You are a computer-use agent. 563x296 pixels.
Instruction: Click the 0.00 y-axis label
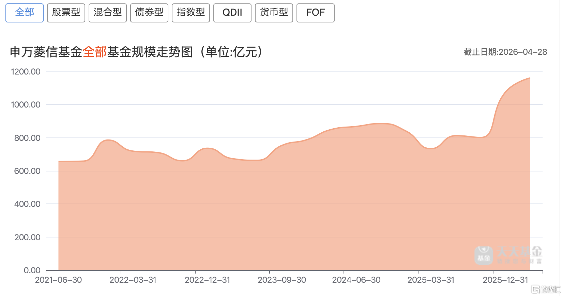tap(32, 270)
